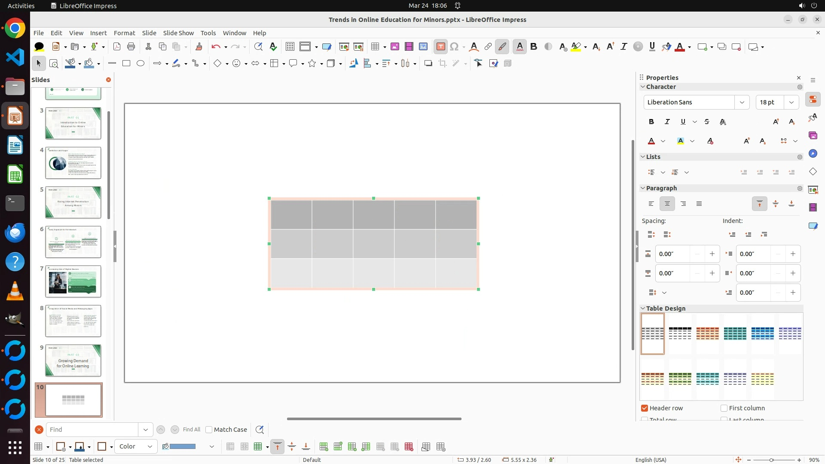Click Delete Row icon in table toolbar
825x464 pixels.
coord(380,447)
